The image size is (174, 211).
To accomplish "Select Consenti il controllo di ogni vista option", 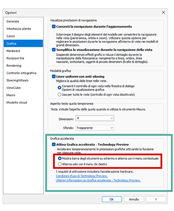I will [x=59, y=87].
